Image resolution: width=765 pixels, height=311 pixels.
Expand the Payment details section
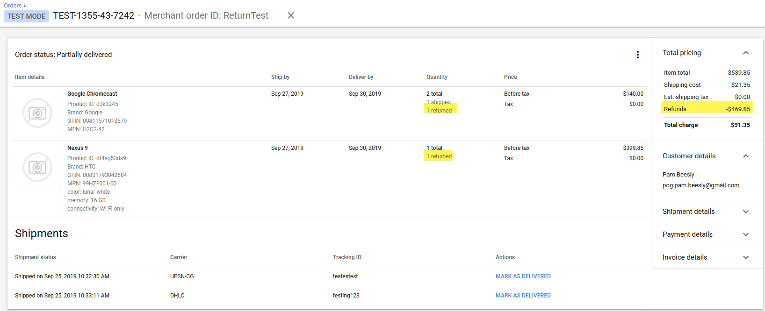click(746, 234)
